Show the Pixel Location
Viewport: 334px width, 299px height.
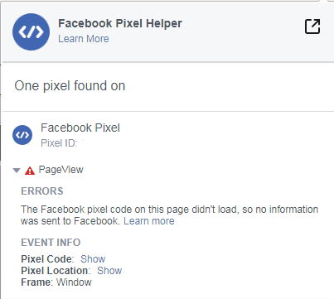[109, 271]
